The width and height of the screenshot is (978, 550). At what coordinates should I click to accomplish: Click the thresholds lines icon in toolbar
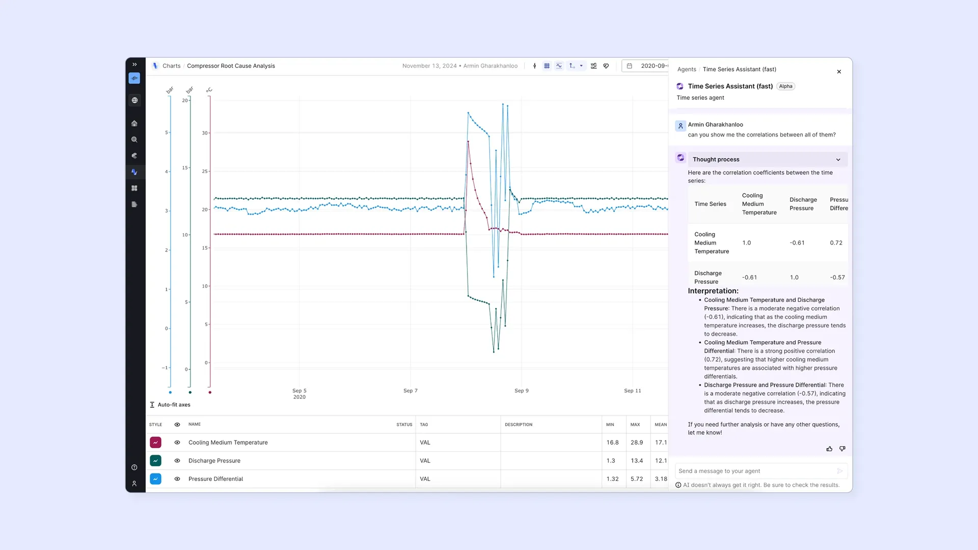tap(594, 66)
